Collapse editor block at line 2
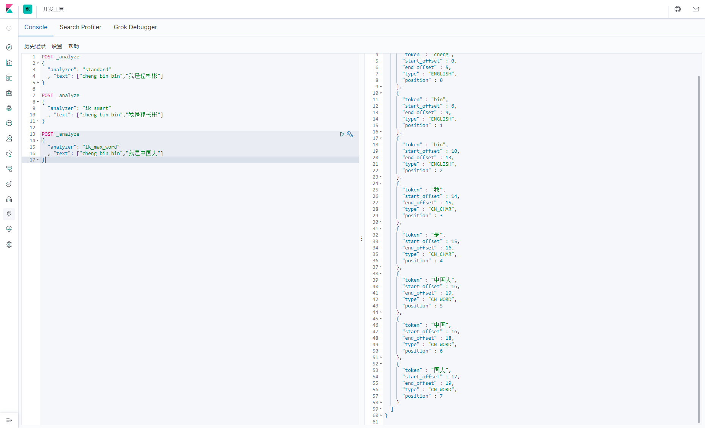 pos(38,63)
